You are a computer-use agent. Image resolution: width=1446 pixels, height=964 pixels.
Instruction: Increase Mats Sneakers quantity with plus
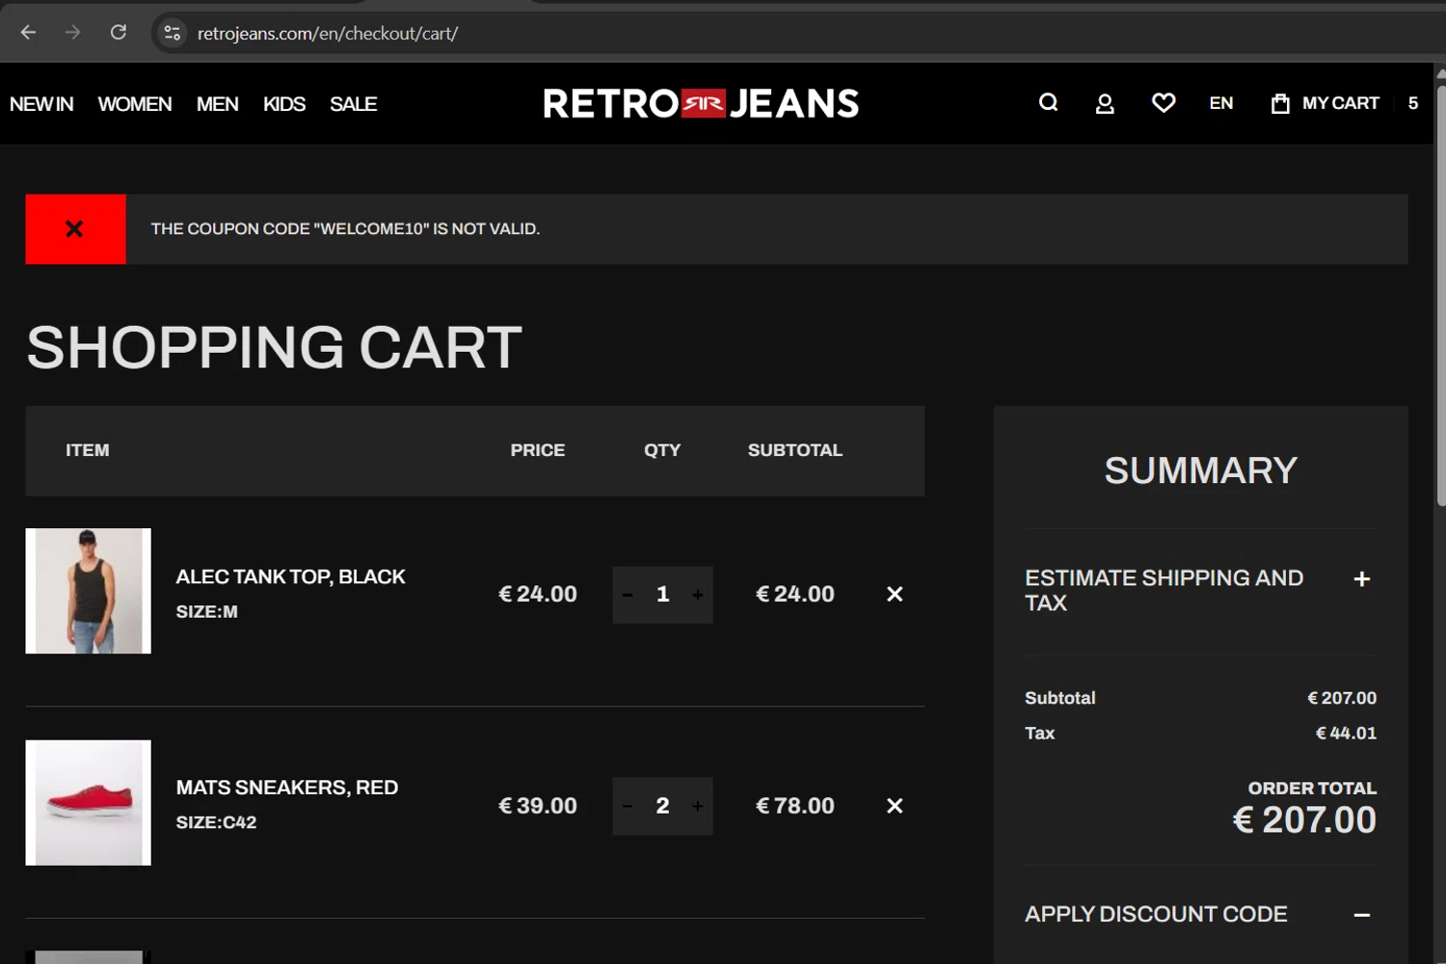698,806
